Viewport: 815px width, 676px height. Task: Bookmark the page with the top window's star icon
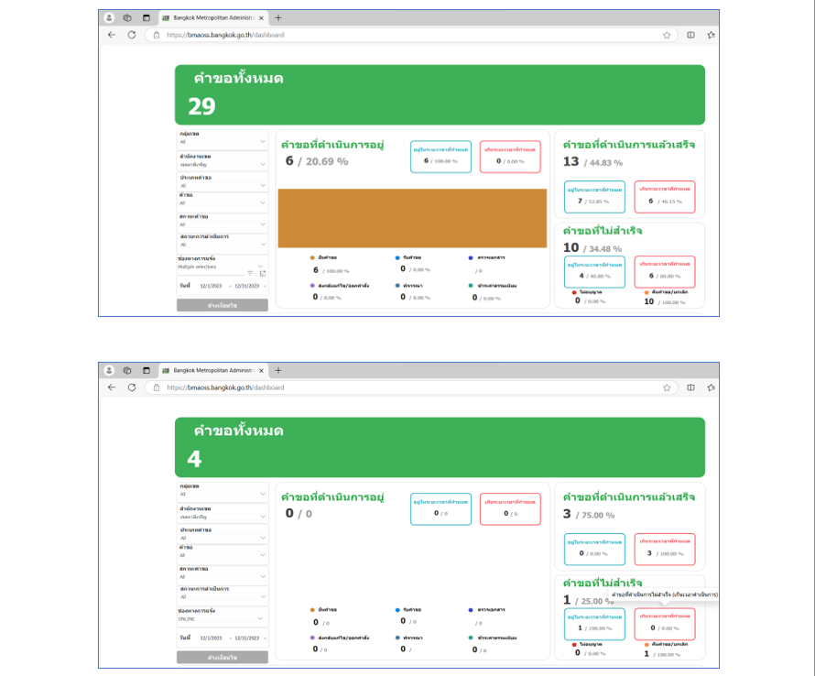tap(667, 35)
